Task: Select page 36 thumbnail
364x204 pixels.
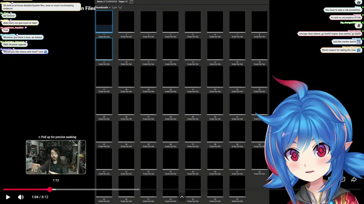Action: click(x=171, y=132)
